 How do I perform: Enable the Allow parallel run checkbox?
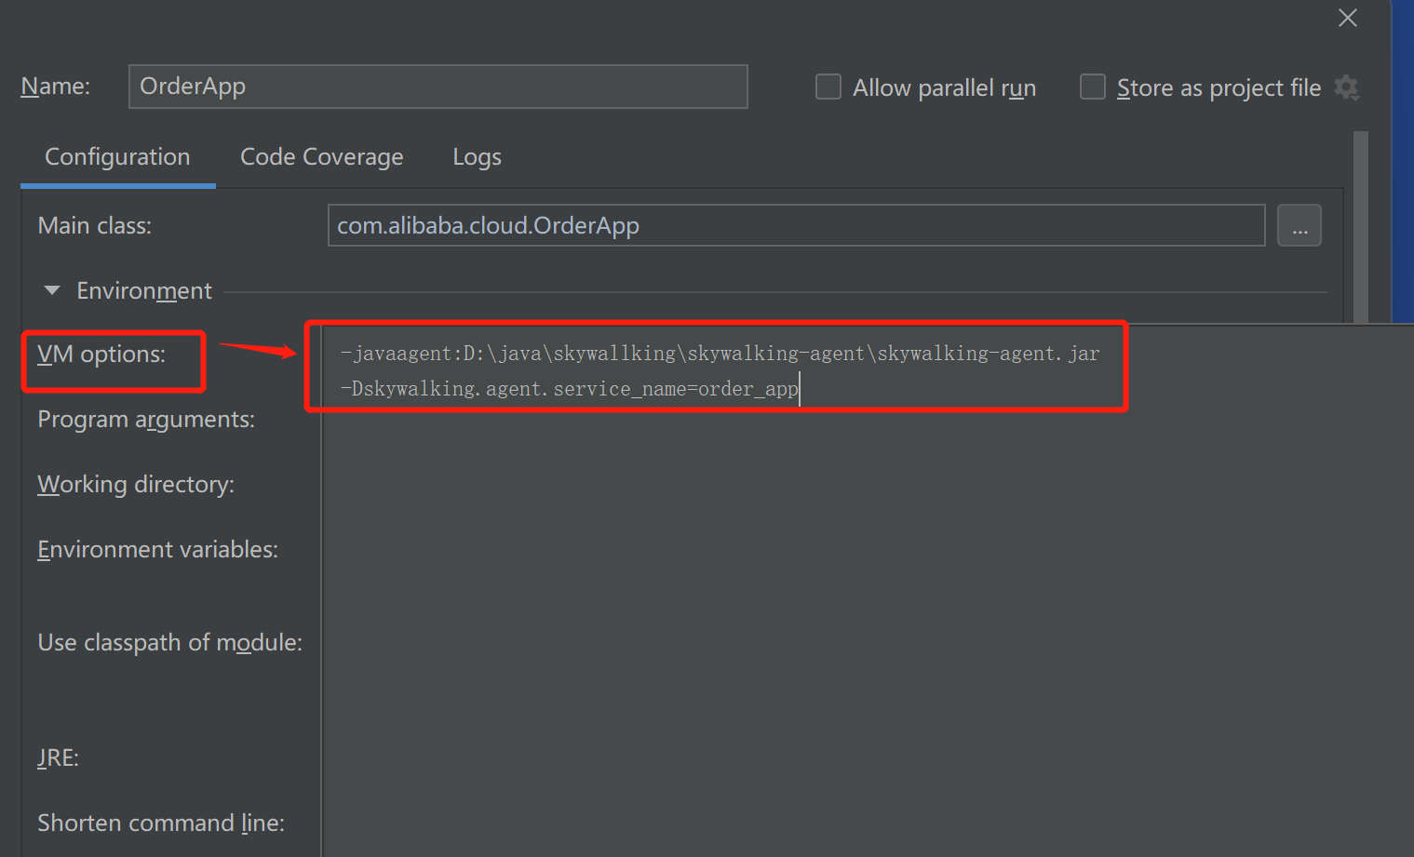pos(828,87)
